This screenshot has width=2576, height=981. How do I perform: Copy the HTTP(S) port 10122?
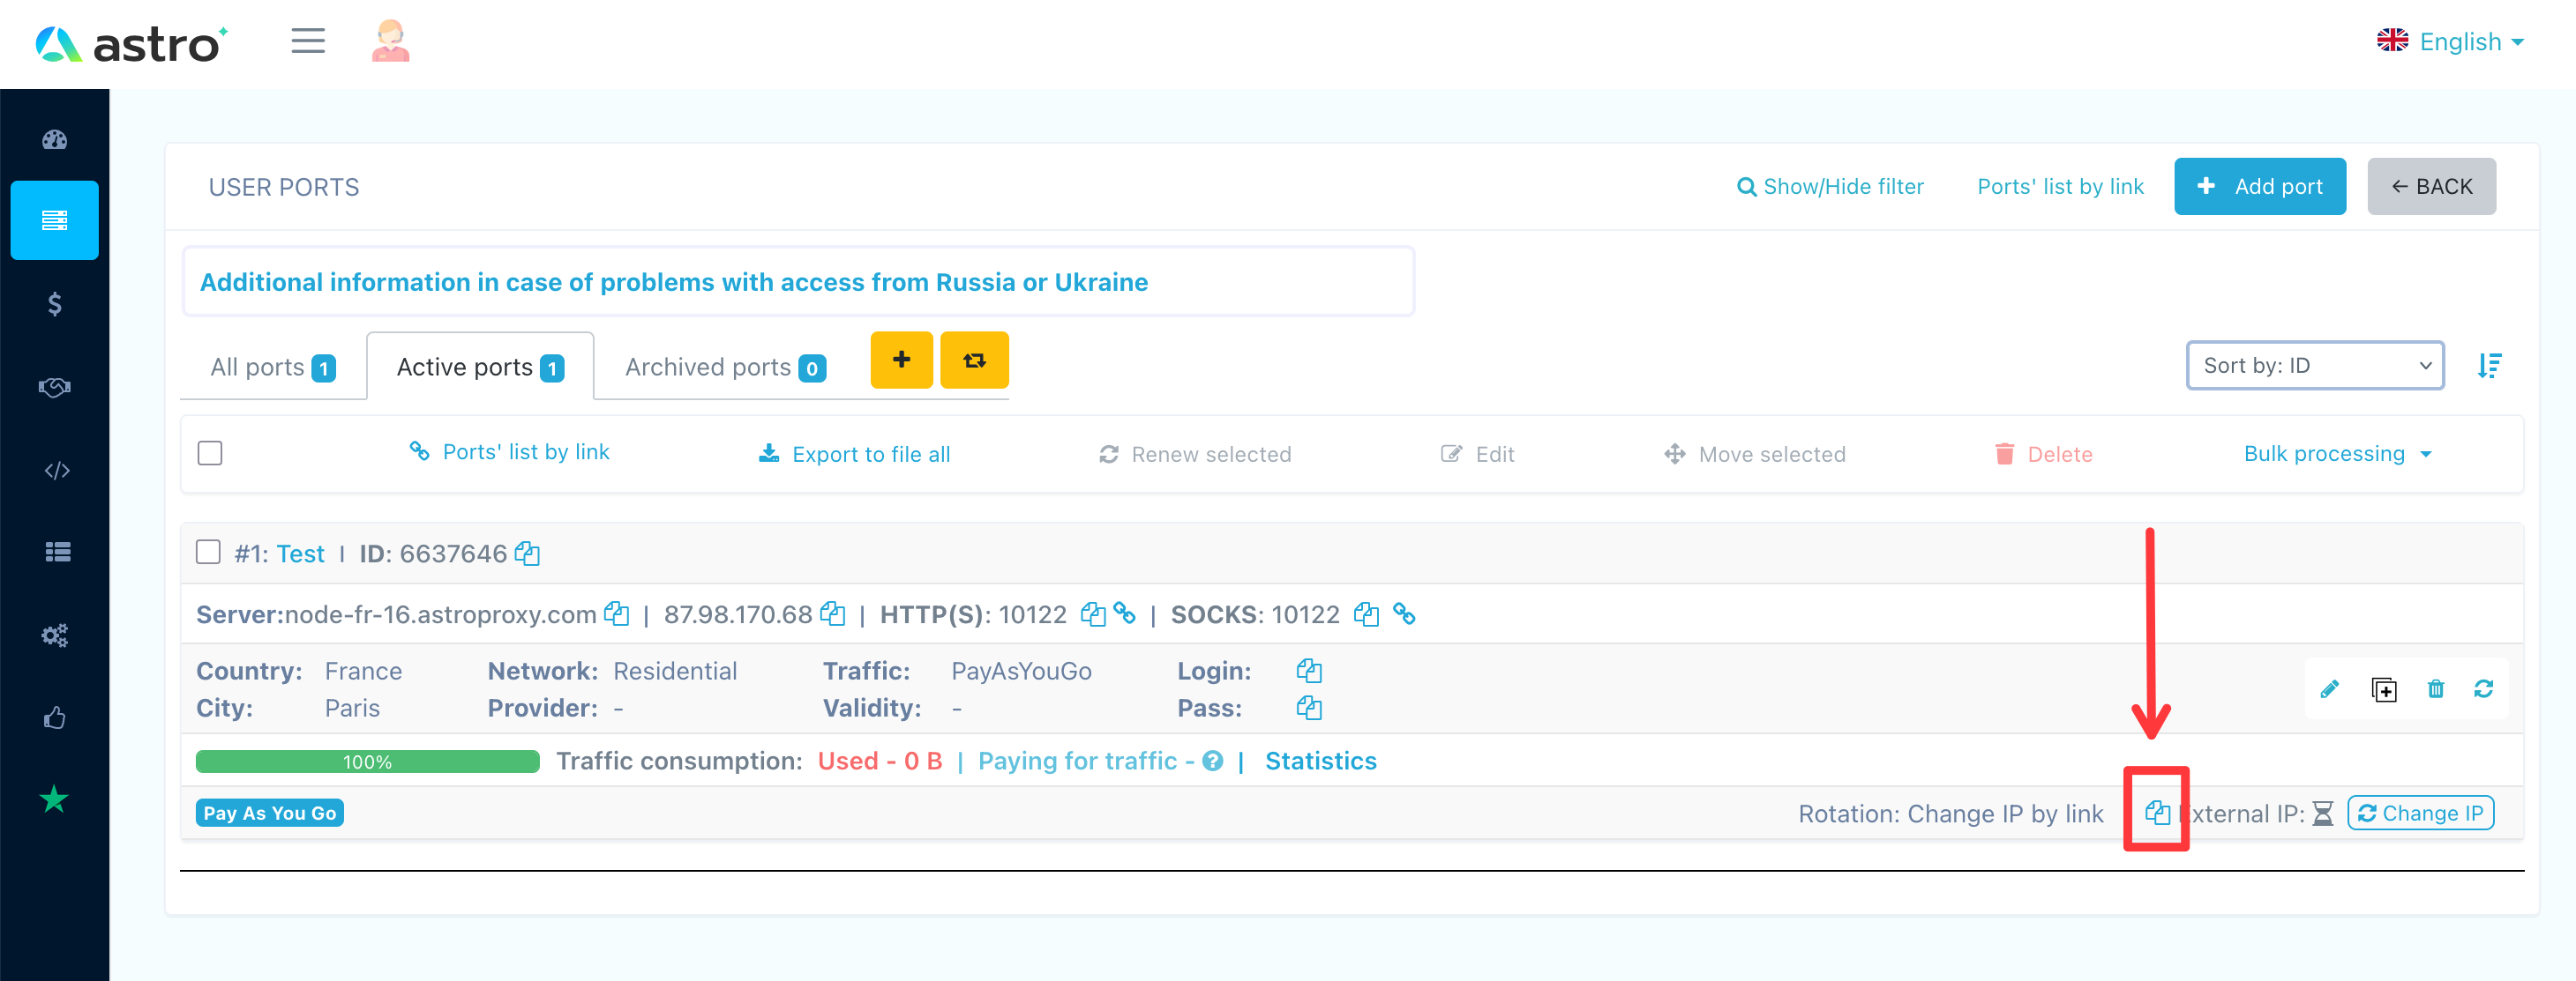point(1093,613)
